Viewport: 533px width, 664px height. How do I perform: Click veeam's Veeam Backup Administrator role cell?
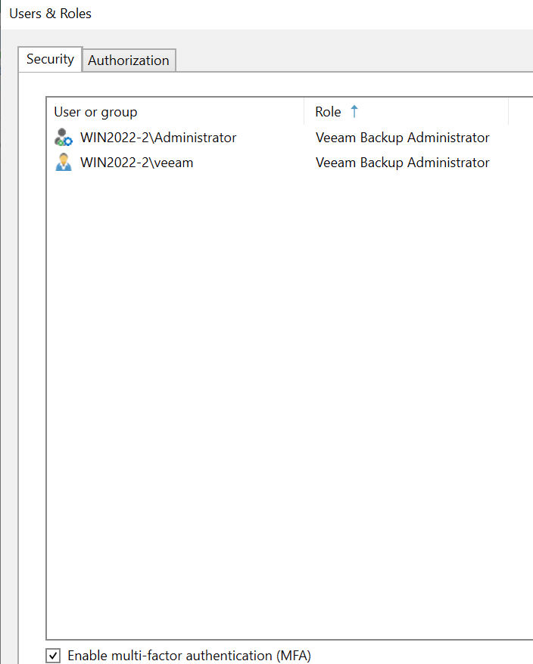tap(402, 163)
